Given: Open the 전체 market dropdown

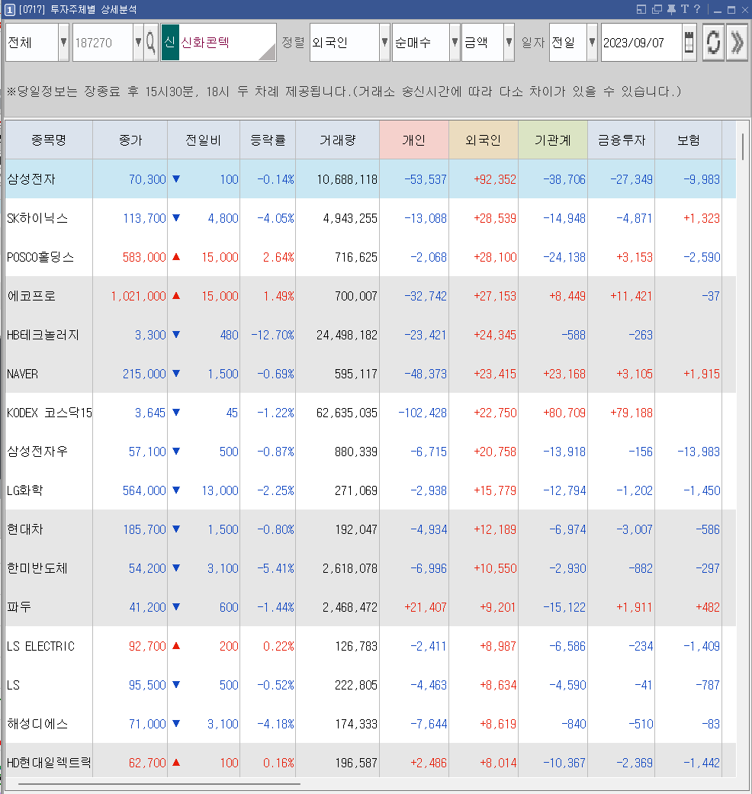Looking at the screenshot, I should 63,42.
